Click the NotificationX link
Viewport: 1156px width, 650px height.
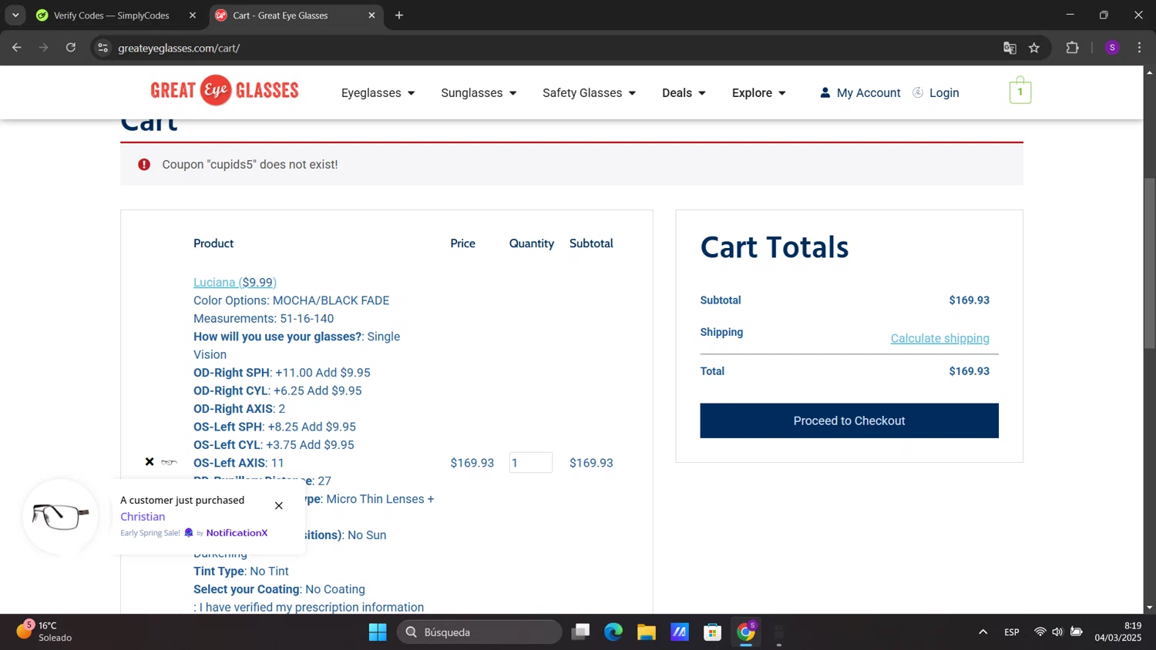pyautogui.click(x=237, y=533)
